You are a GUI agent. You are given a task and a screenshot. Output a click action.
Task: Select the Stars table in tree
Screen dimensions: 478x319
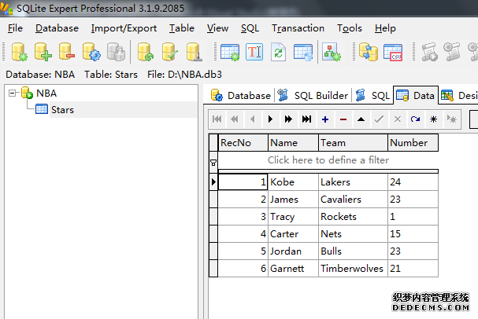[62, 109]
